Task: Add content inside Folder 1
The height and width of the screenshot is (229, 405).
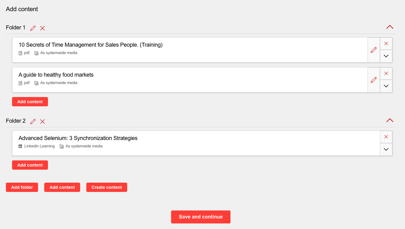Action: coord(30,102)
